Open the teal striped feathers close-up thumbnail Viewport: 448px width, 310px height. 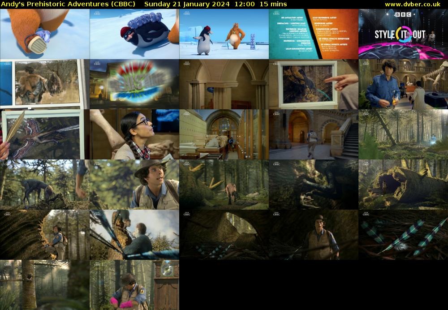point(403,235)
